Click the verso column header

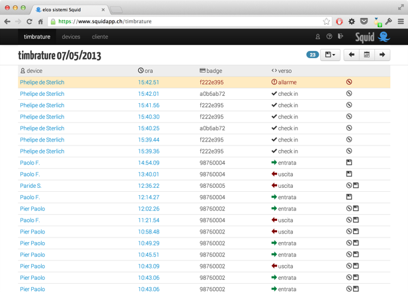(x=282, y=71)
